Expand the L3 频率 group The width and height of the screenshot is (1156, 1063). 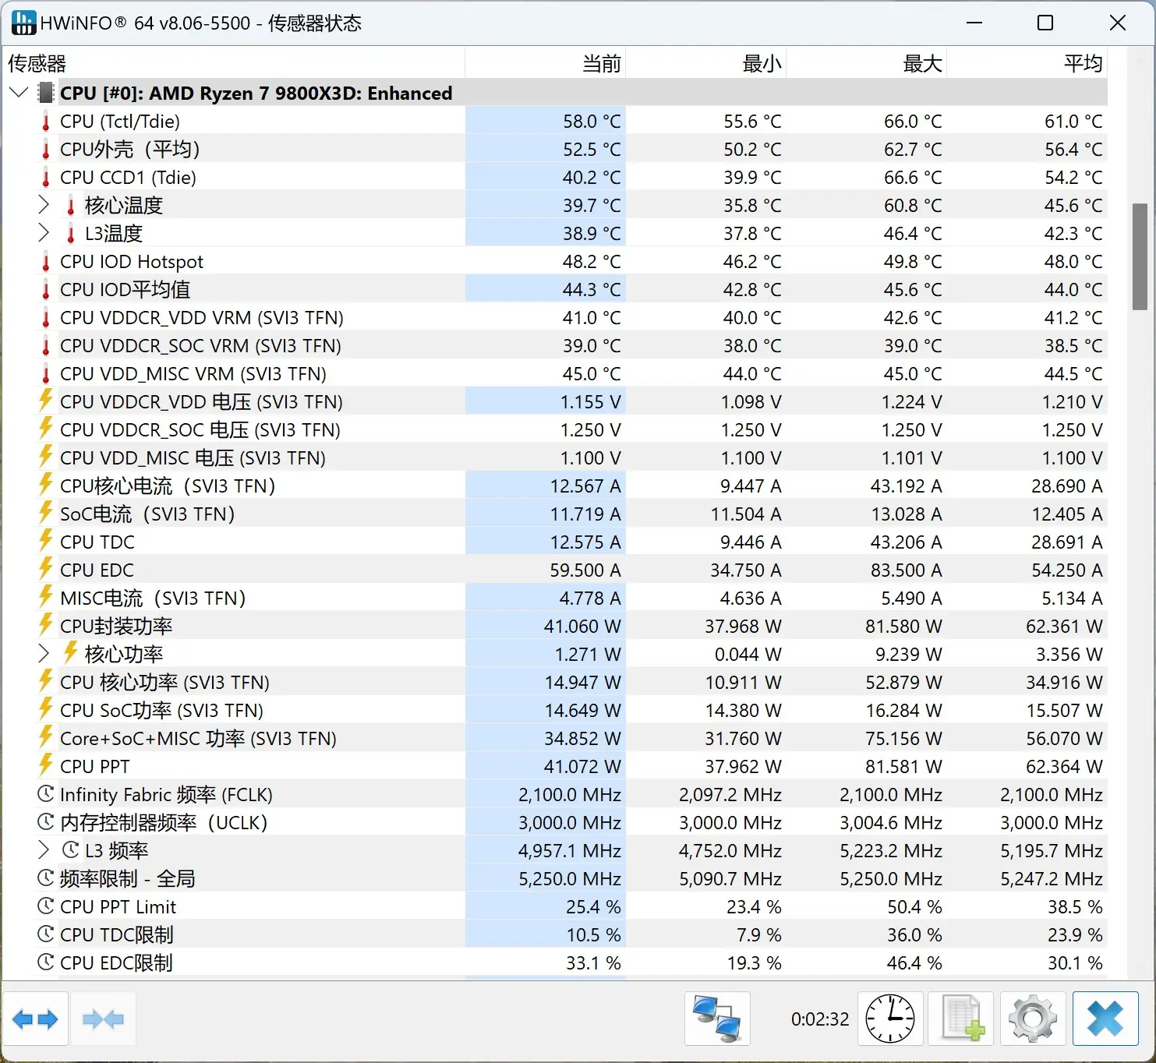click(44, 850)
